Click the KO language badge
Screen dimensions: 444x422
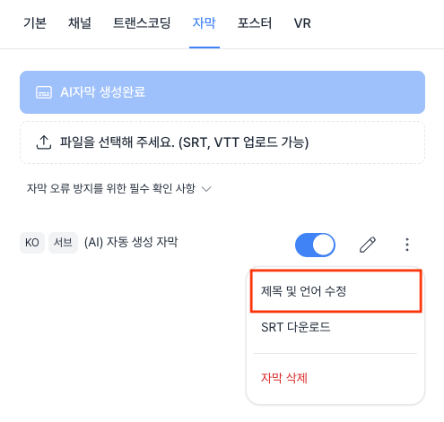[x=32, y=243]
